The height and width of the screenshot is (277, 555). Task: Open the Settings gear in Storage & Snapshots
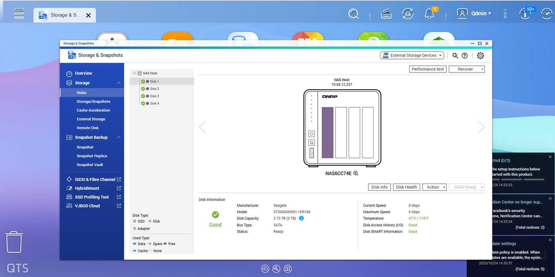click(x=480, y=55)
